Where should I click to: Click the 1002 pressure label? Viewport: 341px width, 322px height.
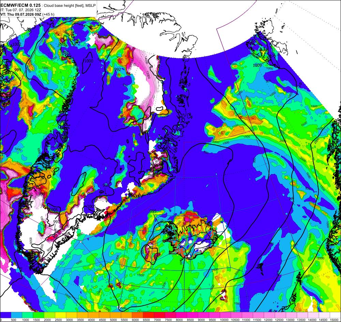click(x=17, y=44)
